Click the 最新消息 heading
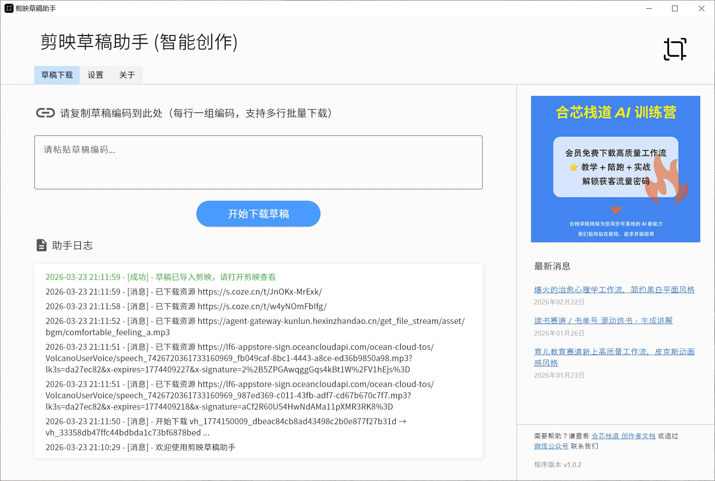 pos(552,266)
